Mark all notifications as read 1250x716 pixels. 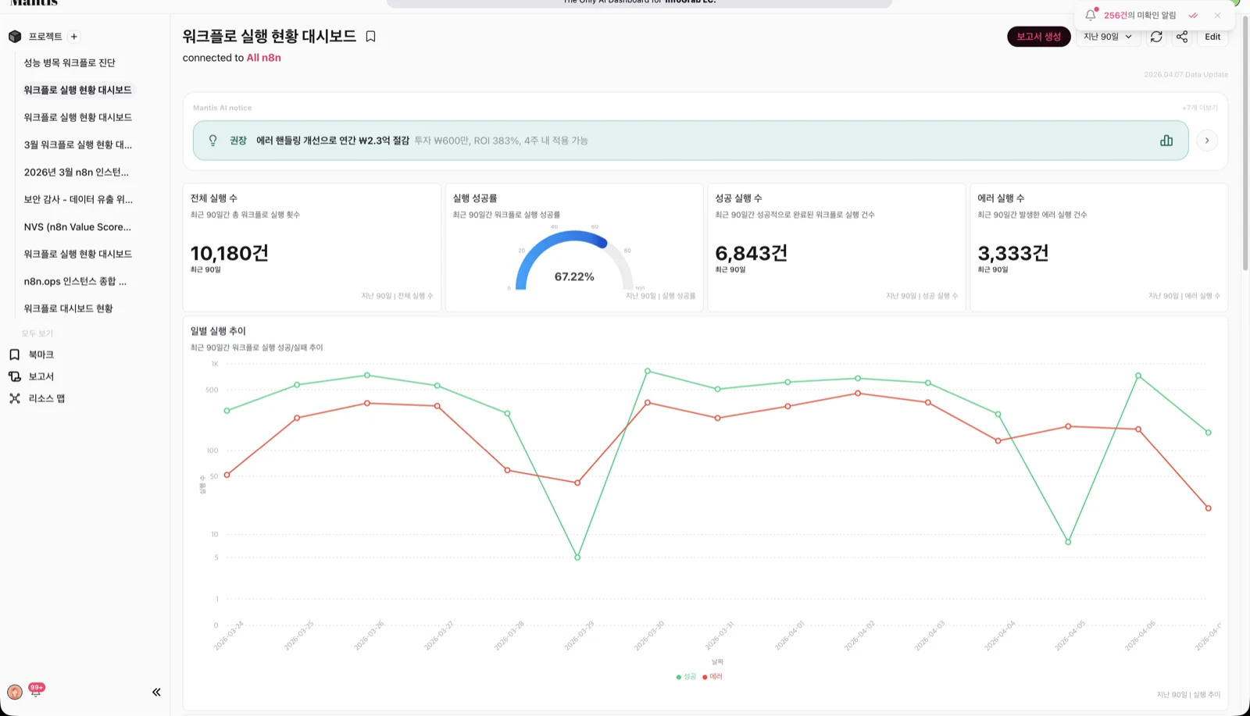coord(1192,15)
